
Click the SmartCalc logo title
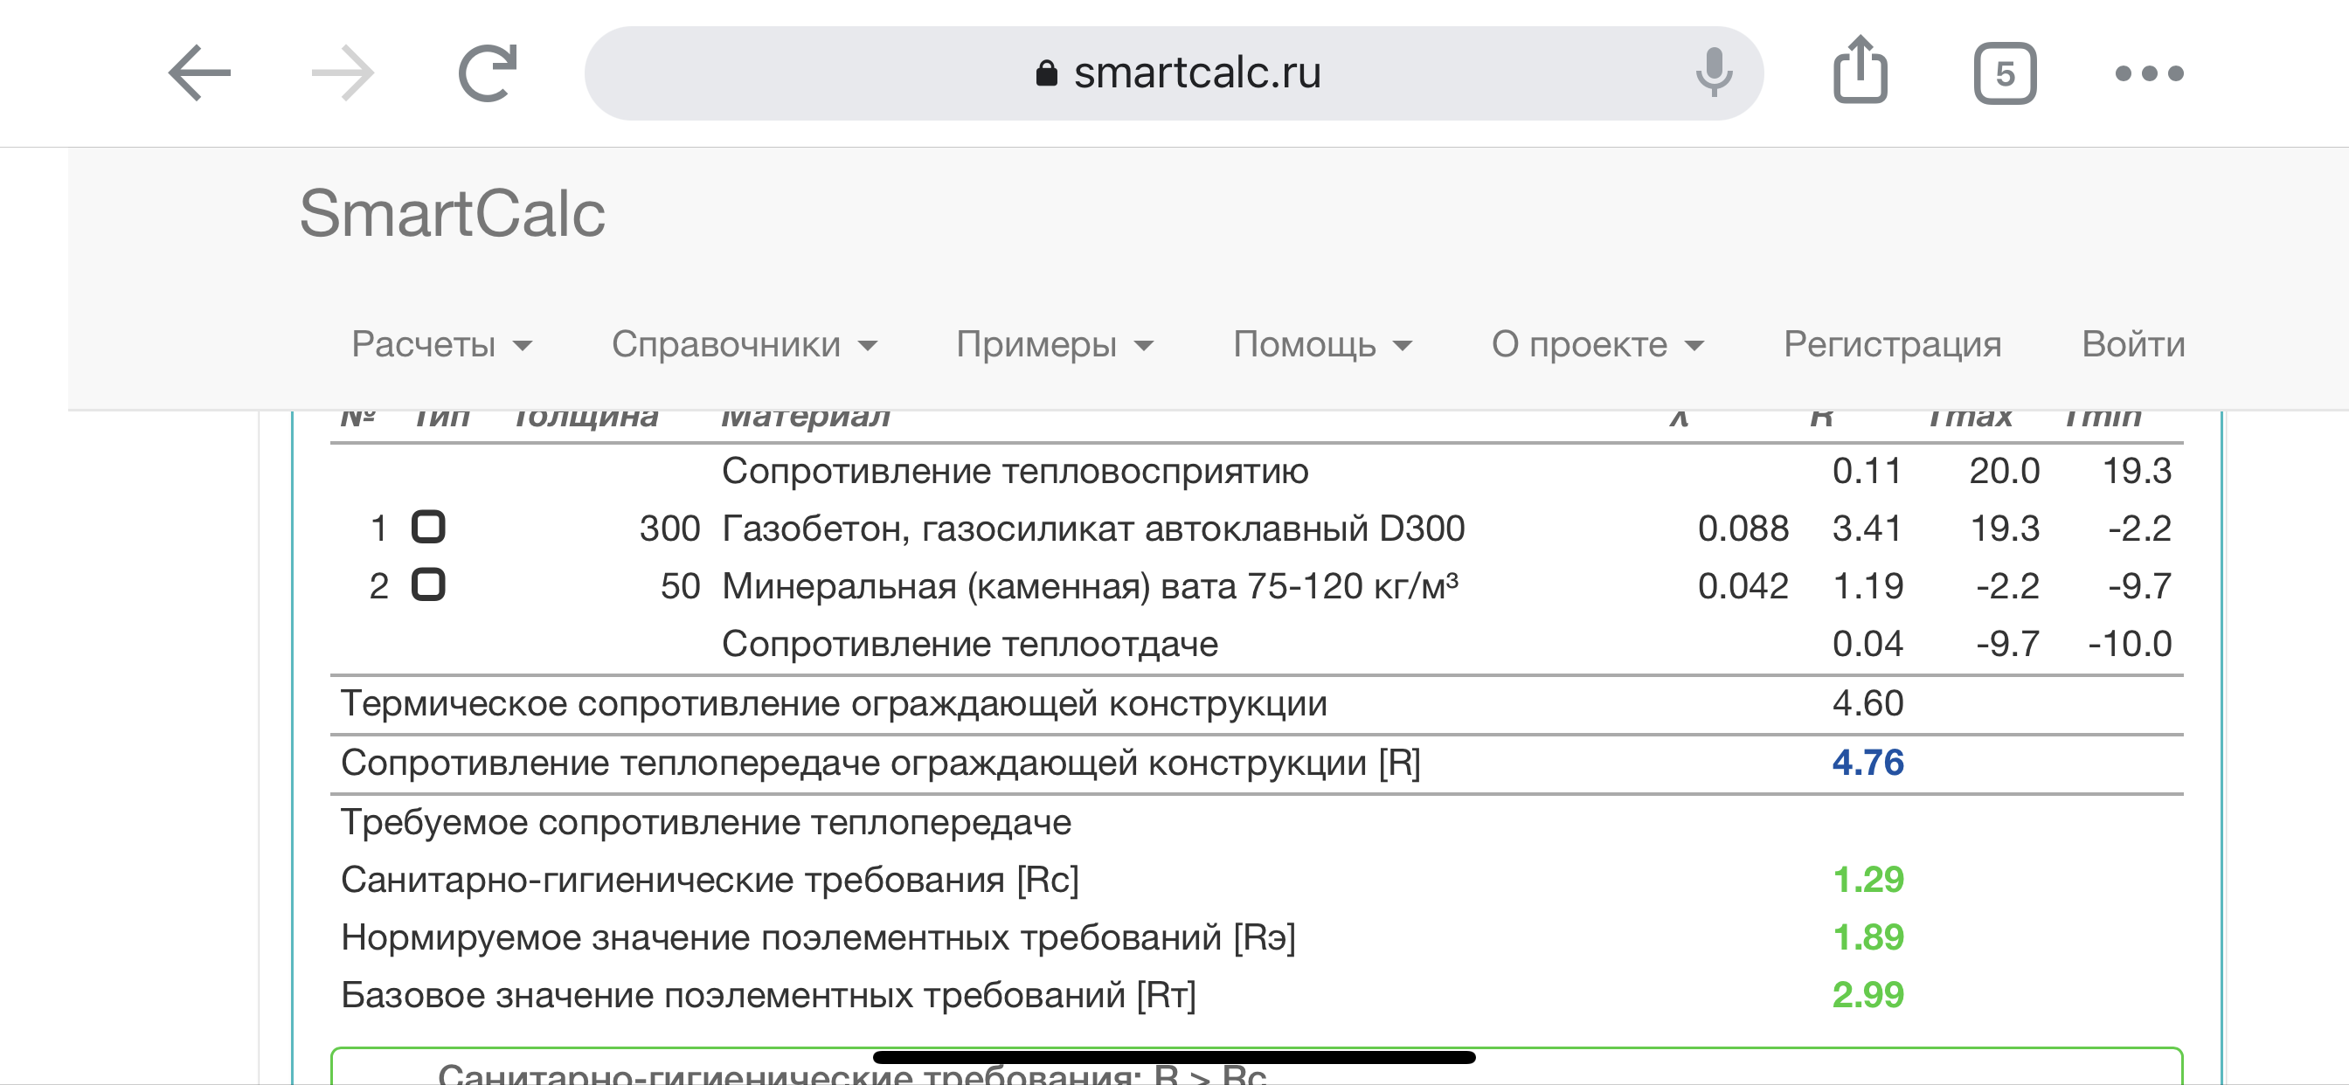click(x=453, y=213)
